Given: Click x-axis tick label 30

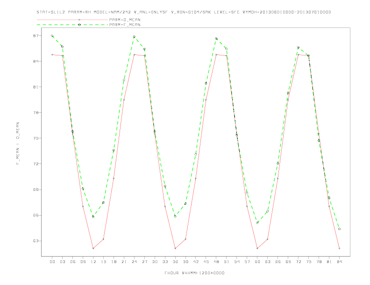Looking at the screenshot, I should [155, 262].
